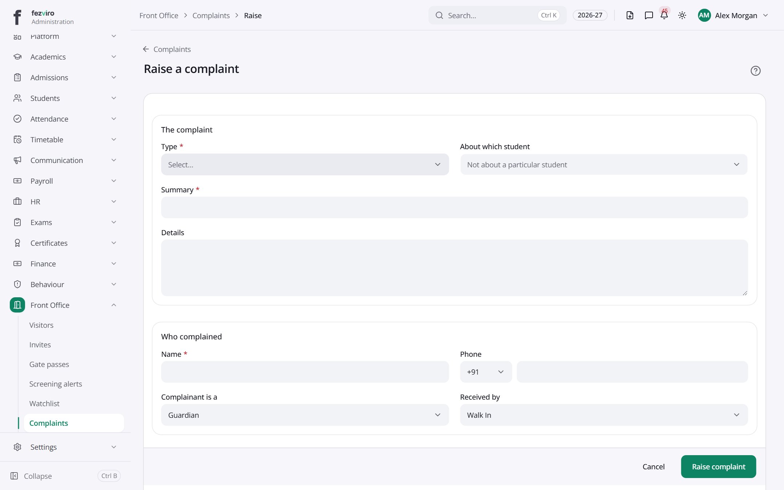Go back via Complaints arrow link
Screen dimensions: 784x490
tap(167, 49)
